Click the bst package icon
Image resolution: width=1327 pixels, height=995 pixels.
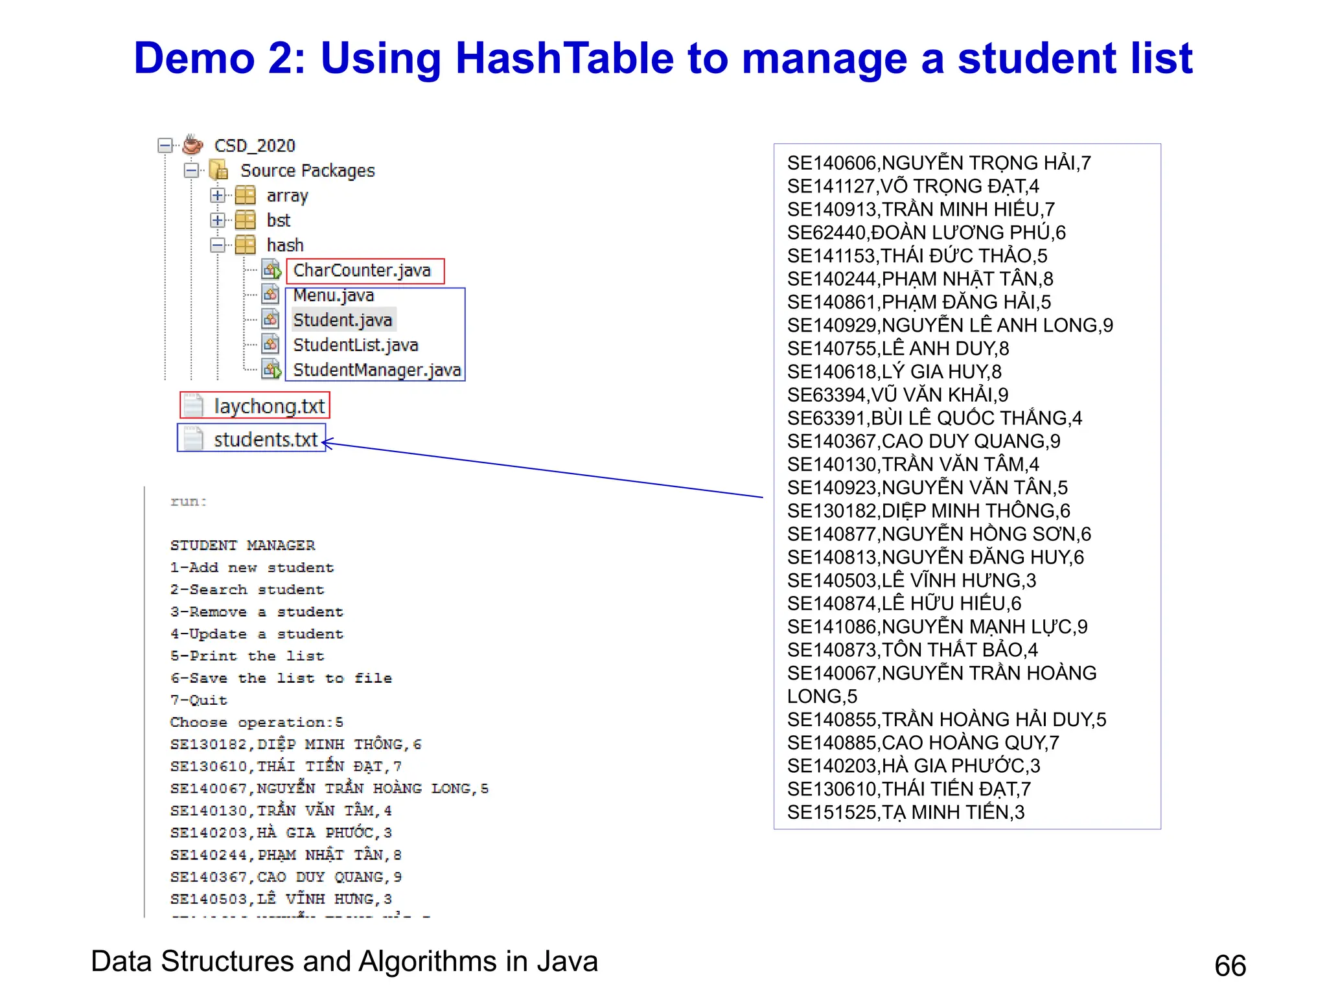(245, 220)
